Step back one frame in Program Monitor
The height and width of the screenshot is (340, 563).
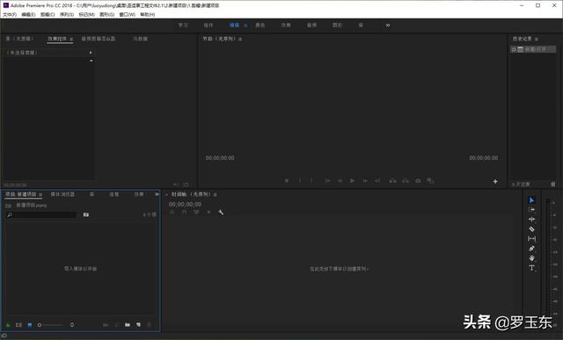(340, 181)
